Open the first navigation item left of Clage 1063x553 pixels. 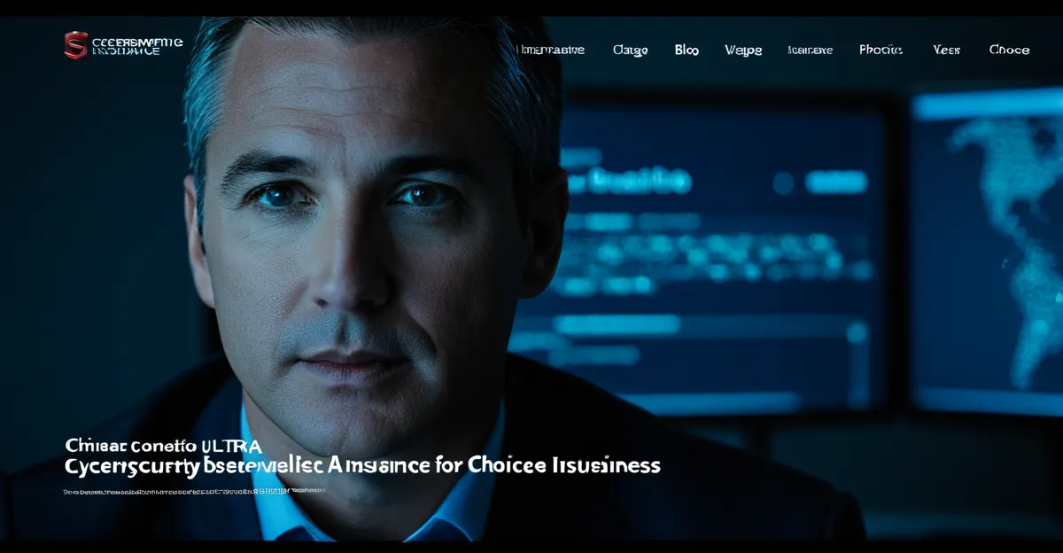click(550, 50)
